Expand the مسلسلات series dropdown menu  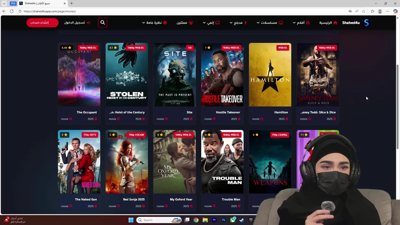(270, 22)
